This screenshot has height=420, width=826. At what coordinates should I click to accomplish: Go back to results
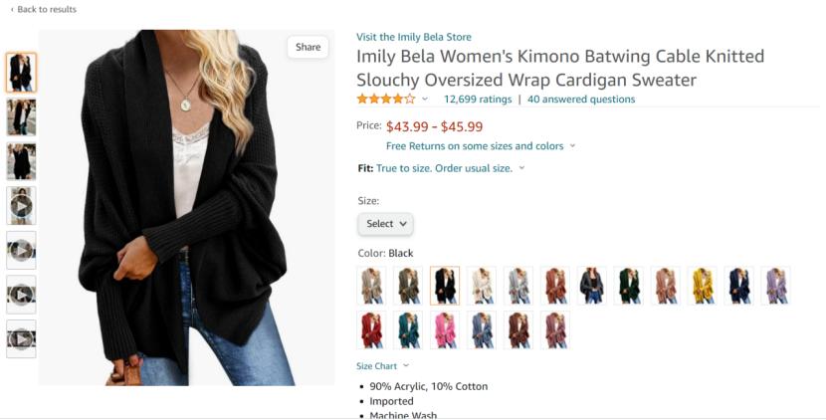[x=43, y=9]
